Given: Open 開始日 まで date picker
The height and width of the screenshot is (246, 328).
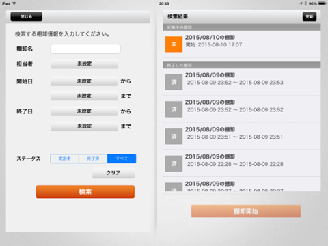Looking at the screenshot, I should point(84,96).
